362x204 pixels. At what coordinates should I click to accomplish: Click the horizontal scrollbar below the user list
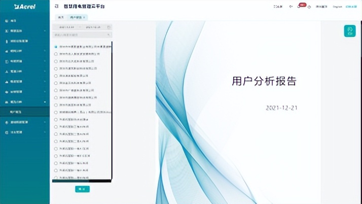82,181
